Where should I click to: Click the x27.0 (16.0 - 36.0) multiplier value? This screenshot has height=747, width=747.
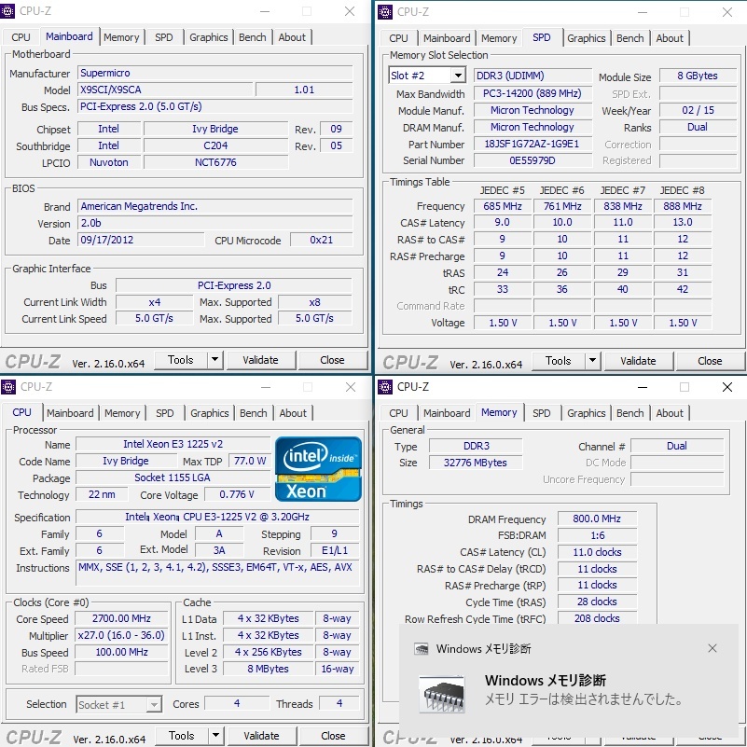coord(121,635)
